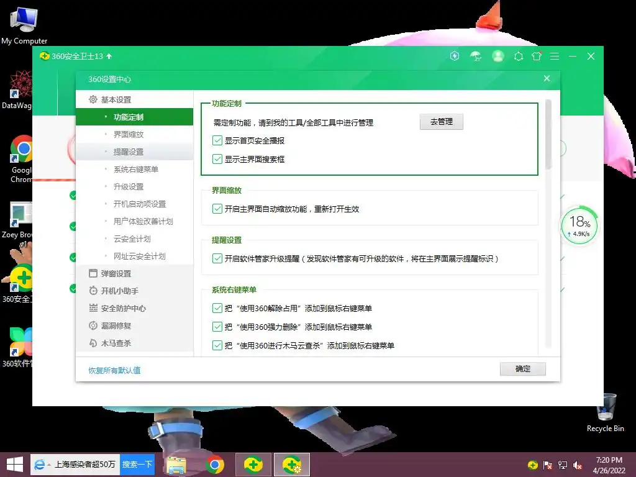Viewport: 636px width, 477px height.
Task: Select 开机启动项设置 in the sidebar
Action: [134, 204]
